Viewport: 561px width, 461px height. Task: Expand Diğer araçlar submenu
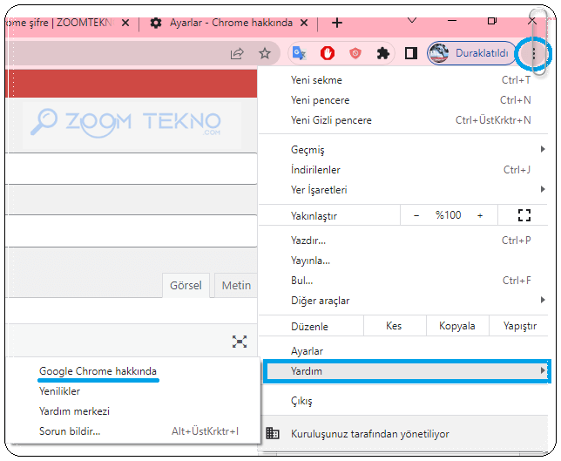(403, 301)
